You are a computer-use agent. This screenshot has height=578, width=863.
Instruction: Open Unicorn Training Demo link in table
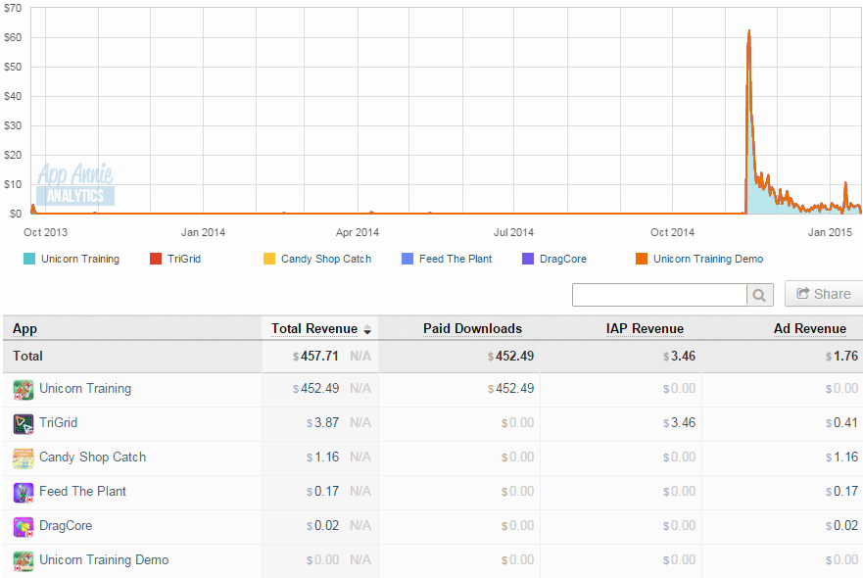[104, 559]
